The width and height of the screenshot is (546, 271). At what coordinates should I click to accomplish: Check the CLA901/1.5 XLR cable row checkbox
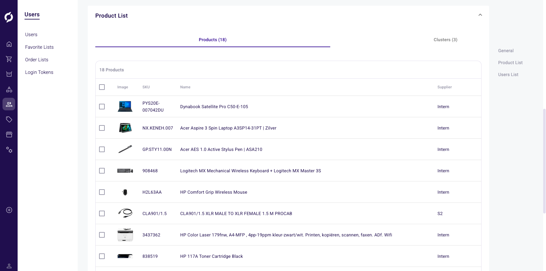coord(102,213)
